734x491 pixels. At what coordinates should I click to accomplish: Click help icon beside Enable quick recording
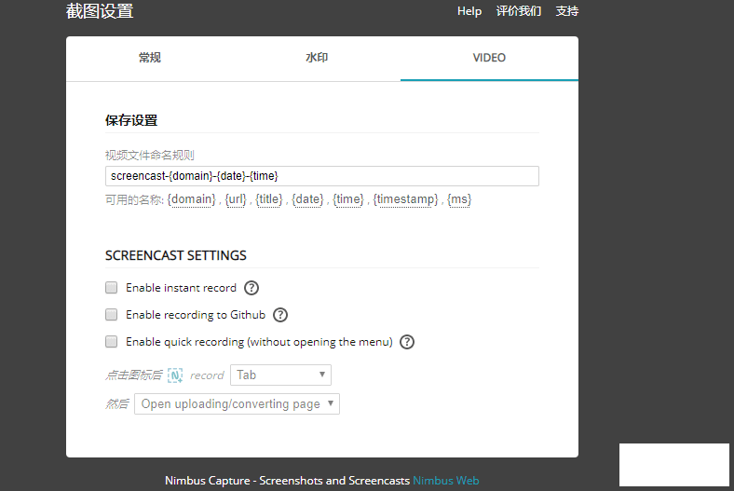pyautogui.click(x=407, y=342)
